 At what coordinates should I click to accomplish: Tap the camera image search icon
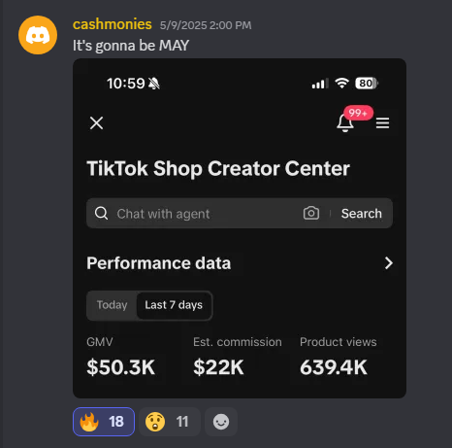[x=311, y=213]
